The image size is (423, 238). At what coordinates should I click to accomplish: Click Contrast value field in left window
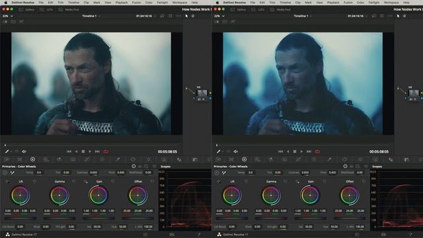point(94,173)
